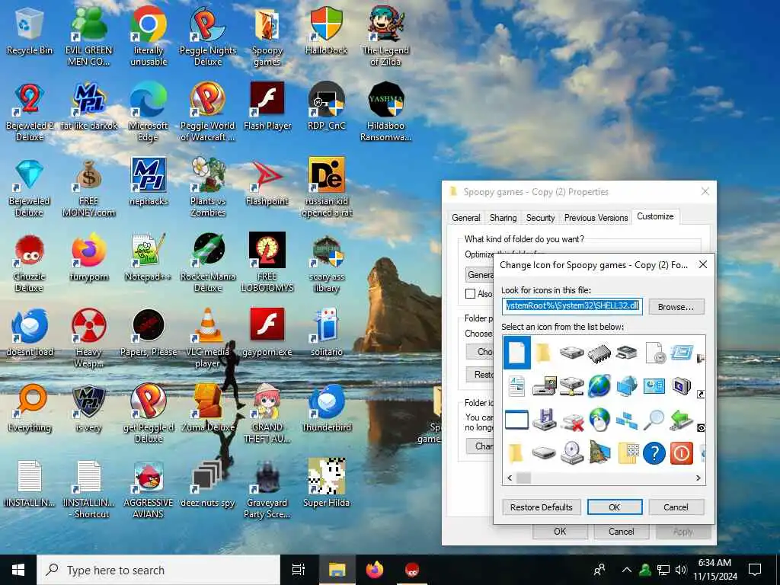
Task: Close the Change Icon dialog
Action: point(703,264)
